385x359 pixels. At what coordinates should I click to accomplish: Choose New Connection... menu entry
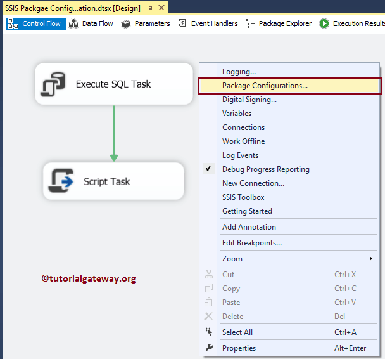coord(289,183)
